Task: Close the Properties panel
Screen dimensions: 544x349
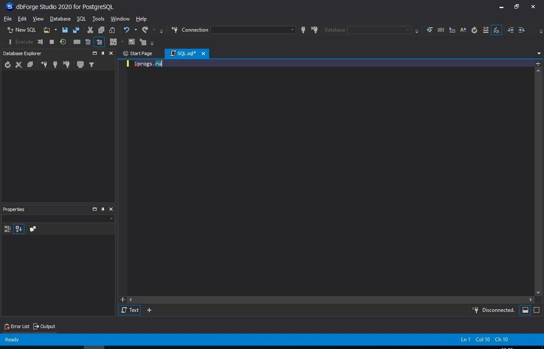Action: 111,209
